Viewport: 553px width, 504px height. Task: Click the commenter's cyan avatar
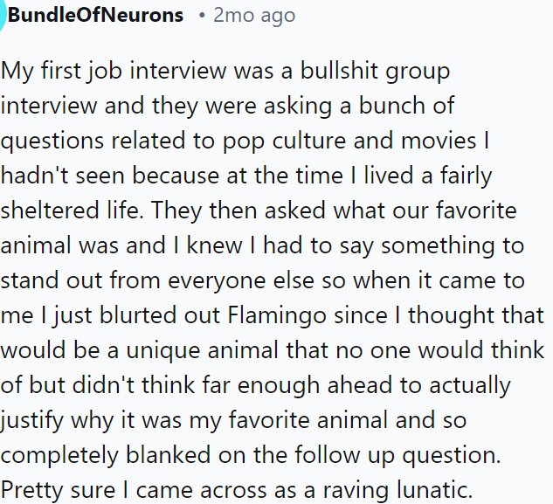click(2, 16)
